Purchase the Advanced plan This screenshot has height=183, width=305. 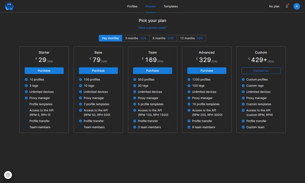207,70
